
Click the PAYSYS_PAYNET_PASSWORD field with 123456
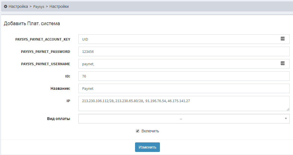(x=184, y=52)
